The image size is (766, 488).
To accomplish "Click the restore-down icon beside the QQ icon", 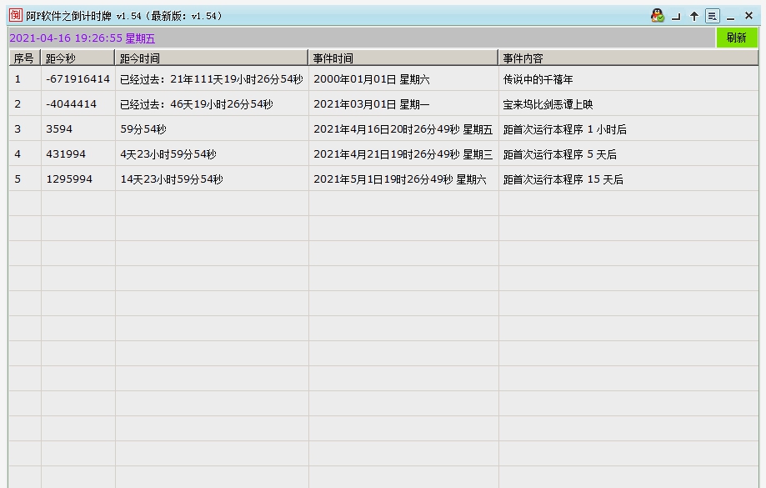I will (676, 14).
